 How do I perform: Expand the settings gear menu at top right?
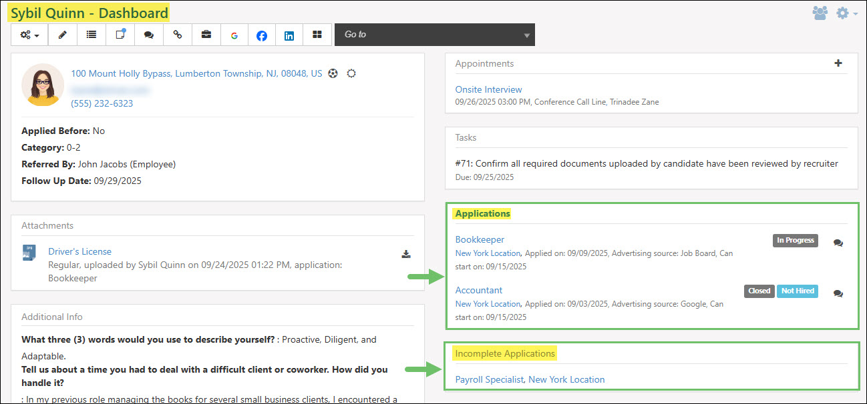click(843, 12)
